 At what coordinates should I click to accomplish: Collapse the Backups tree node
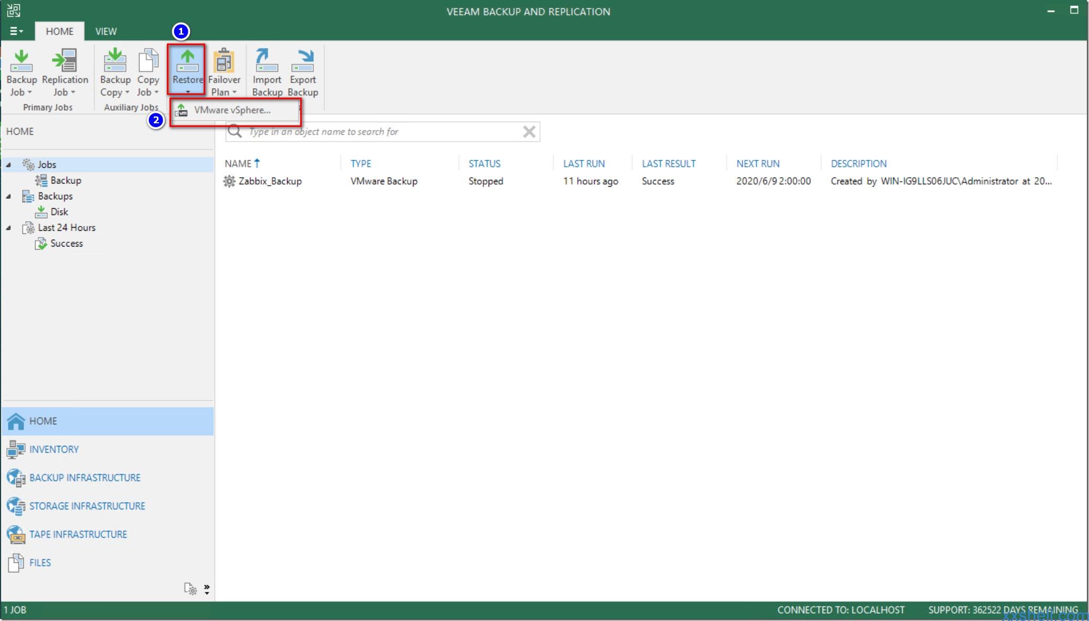coord(8,196)
